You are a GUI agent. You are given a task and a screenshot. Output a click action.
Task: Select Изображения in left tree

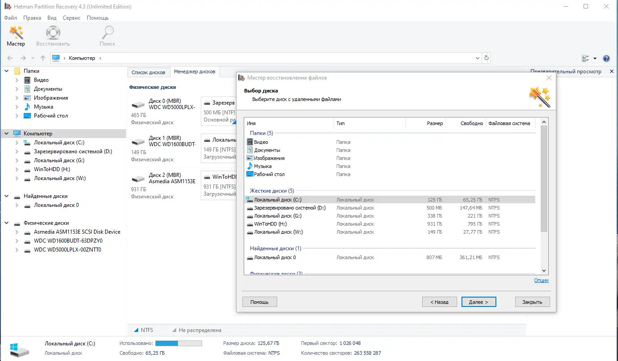click(x=51, y=98)
